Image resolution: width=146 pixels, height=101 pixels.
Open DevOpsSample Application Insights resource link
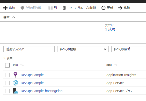(x=32, y=75)
